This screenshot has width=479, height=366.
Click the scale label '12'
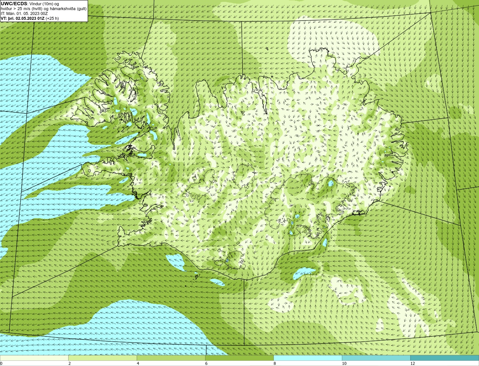412,363
